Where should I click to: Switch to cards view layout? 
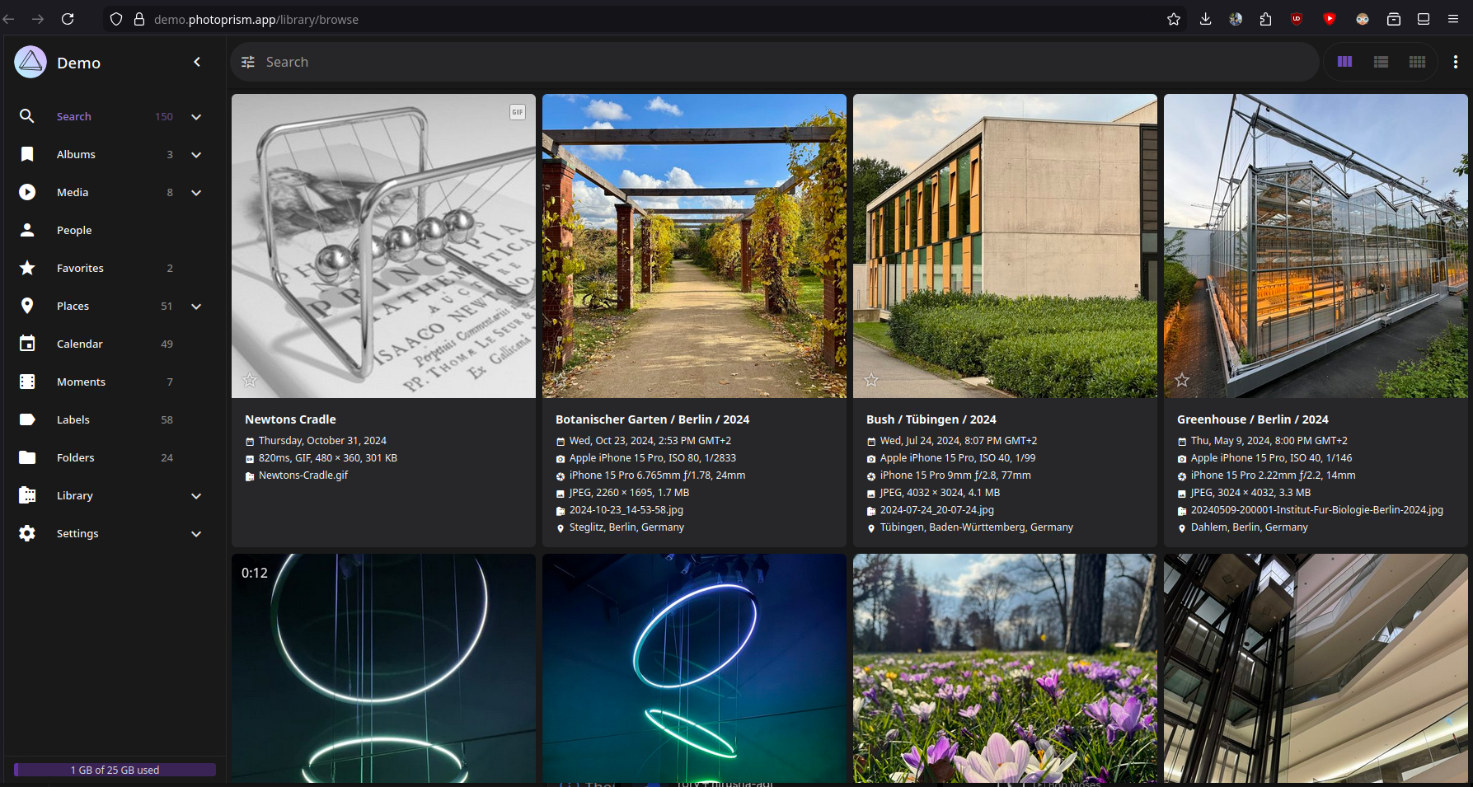[x=1344, y=62]
